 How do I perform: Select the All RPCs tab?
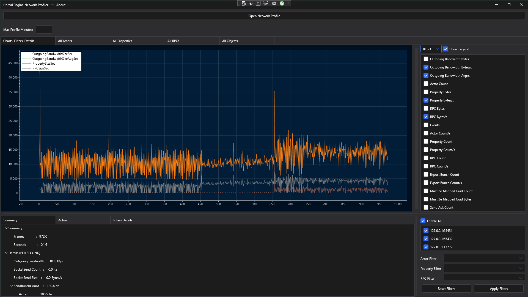[173, 41]
